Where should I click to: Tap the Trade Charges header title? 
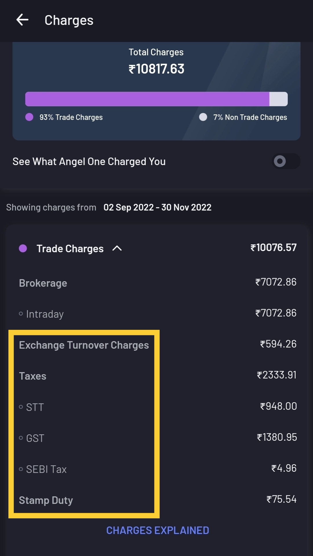pos(70,248)
